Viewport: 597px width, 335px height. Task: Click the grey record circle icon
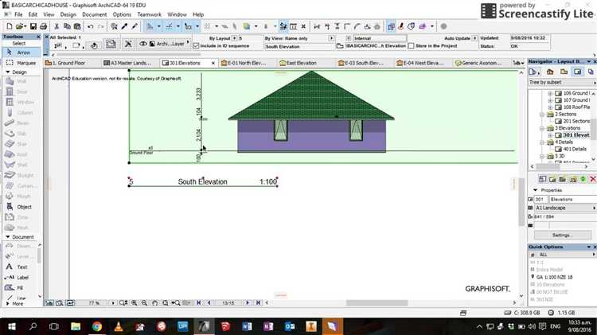(x=443, y=26)
